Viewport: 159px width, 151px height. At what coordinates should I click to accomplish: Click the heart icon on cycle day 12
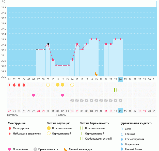(x=62, y=95)
